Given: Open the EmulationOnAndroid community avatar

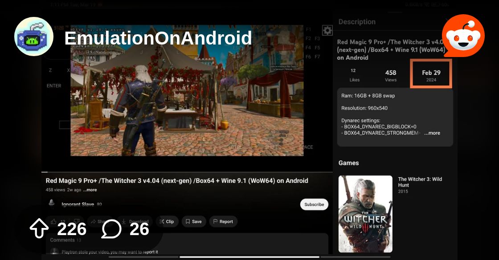Looking at the screenshot, I should (34, 37).
